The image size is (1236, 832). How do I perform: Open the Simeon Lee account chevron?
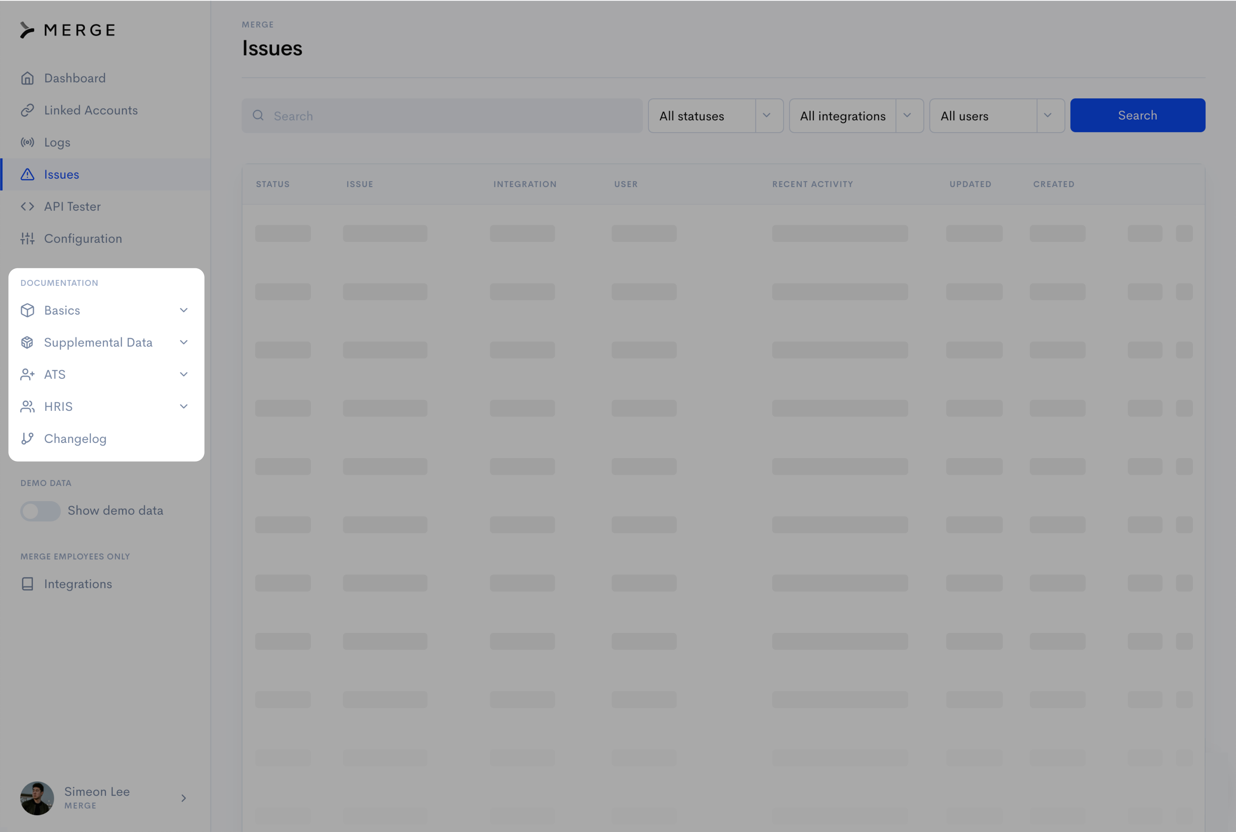[184, 798]
